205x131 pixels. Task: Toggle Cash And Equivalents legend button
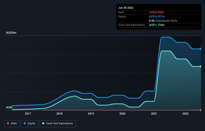click(57, 124)
